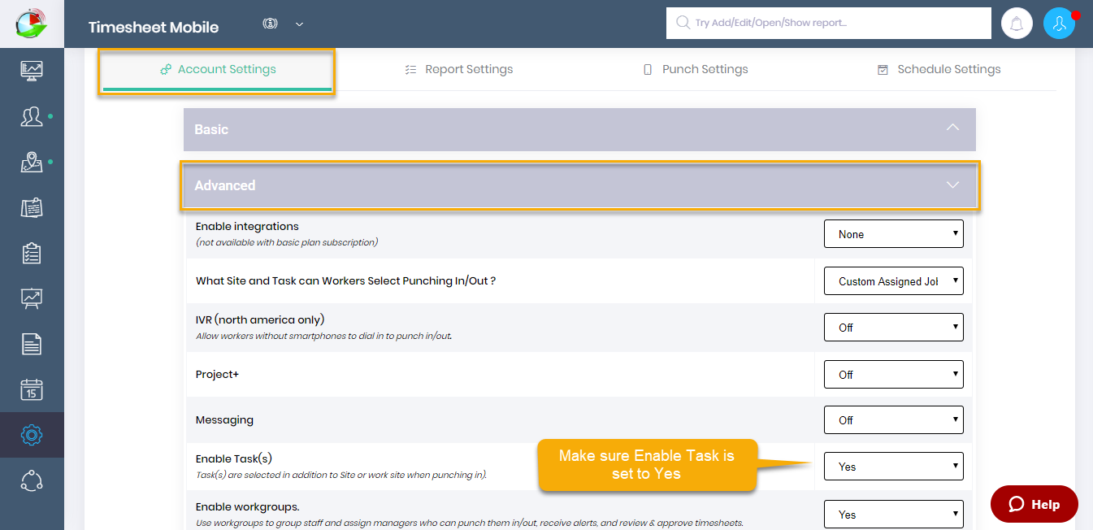The image size is (1093, 530).
Task: Click the Enable workgroups label
Action: click(248, 506)
